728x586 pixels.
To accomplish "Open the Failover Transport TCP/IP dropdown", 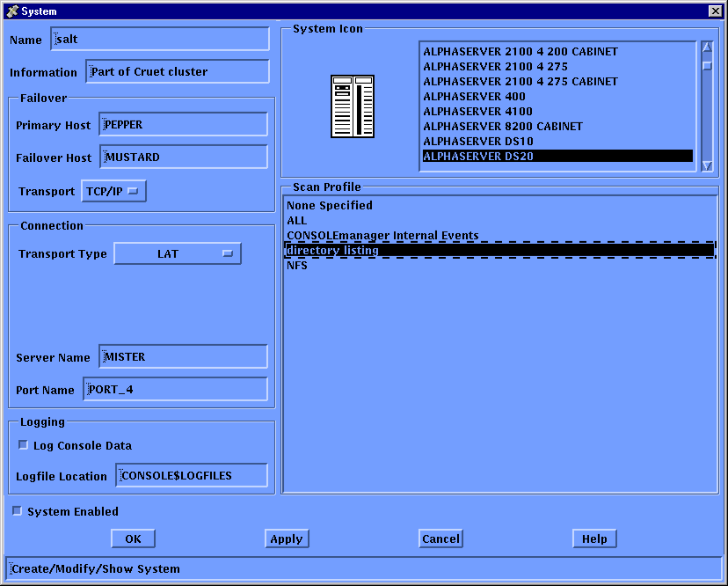I will (113, 191).
